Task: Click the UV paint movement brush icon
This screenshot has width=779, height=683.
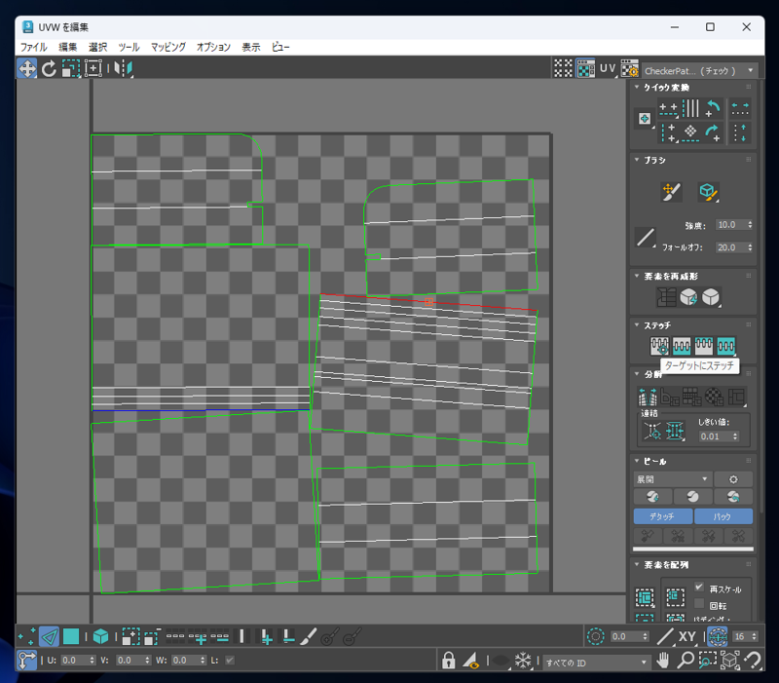Action: pyautogui.click(x=671, y=192)
